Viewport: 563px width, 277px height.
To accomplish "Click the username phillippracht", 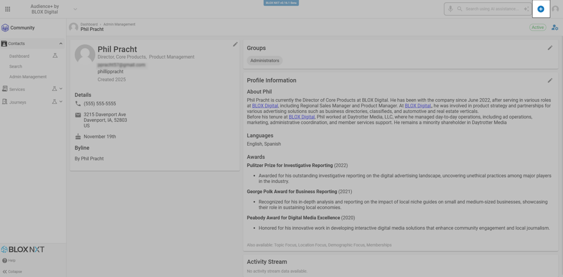I will pyautogui.click(x=111, y=72).
